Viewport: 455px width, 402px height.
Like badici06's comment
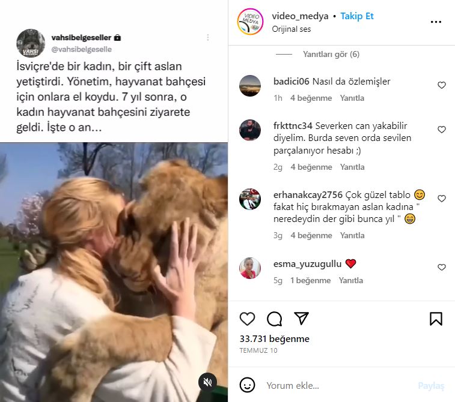441,85
